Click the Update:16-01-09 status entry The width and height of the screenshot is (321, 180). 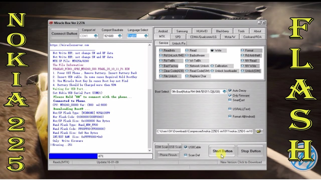[108, 162]
